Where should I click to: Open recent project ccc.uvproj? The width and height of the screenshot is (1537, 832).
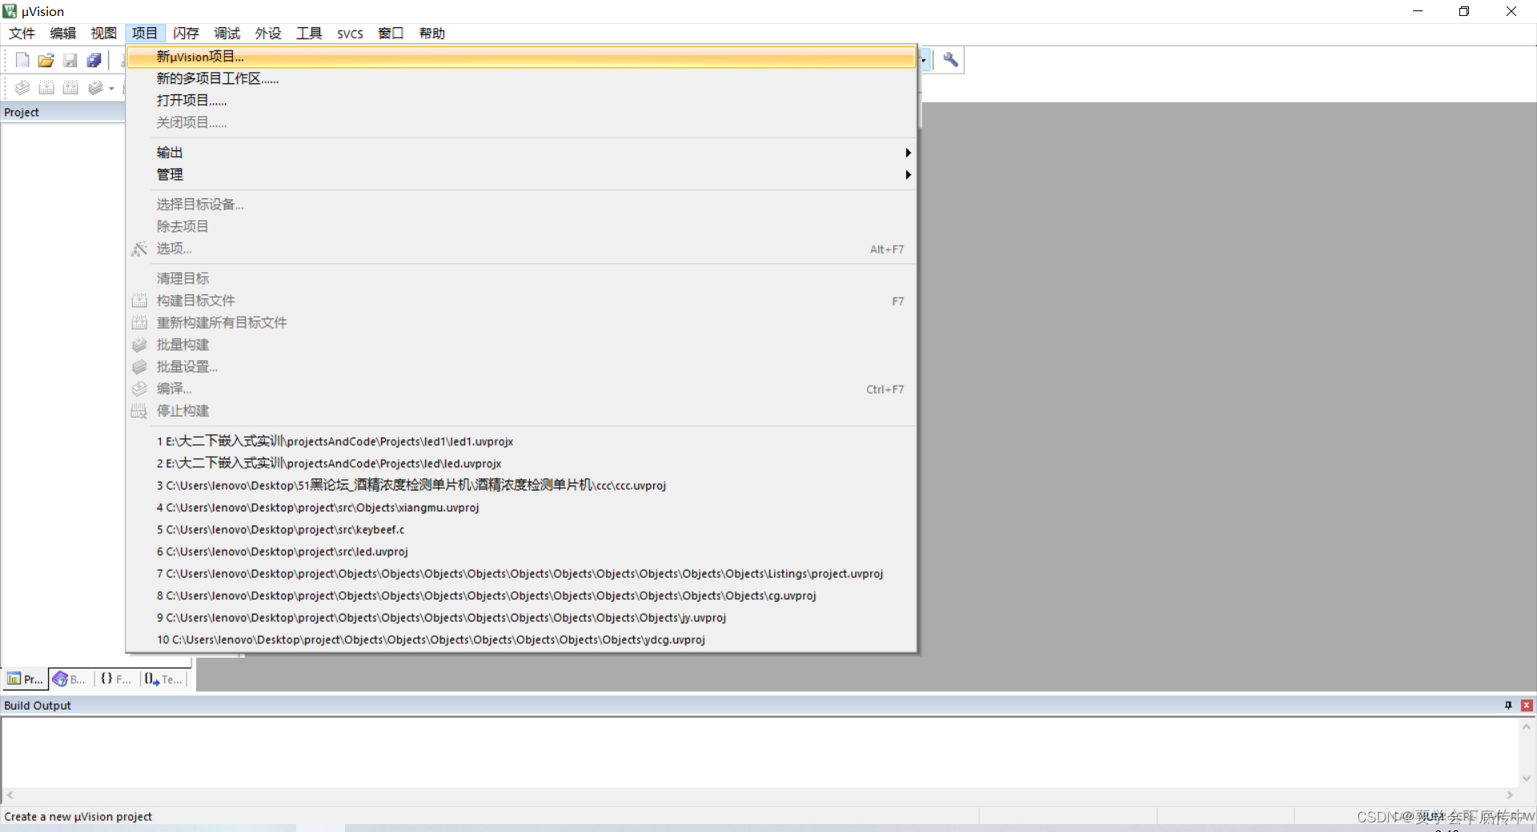[521, 485]
